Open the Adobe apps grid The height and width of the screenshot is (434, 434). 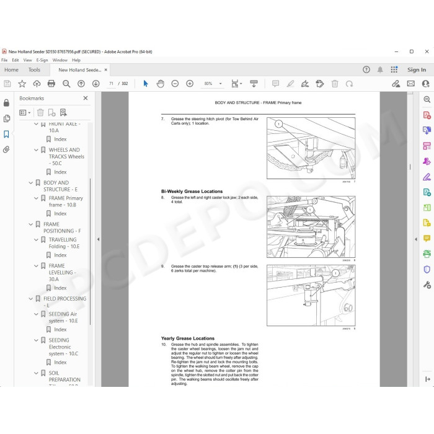point(394,69)
